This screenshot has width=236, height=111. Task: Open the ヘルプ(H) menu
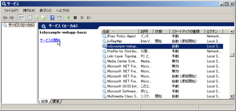click(63, 11)
